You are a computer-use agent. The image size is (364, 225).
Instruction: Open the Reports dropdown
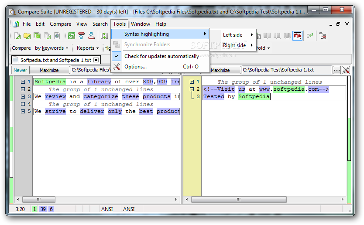pos(88,48)
